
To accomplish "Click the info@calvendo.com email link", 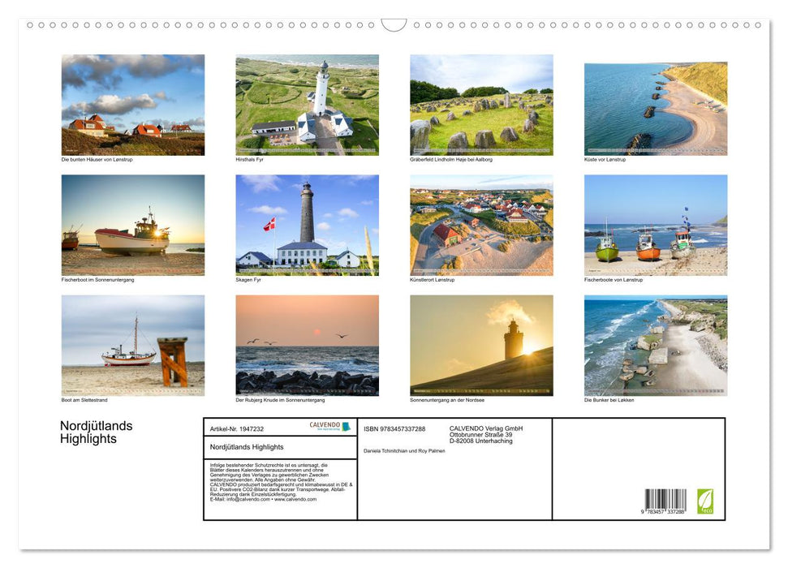I will pyautogui.click(x=240, y=500).
